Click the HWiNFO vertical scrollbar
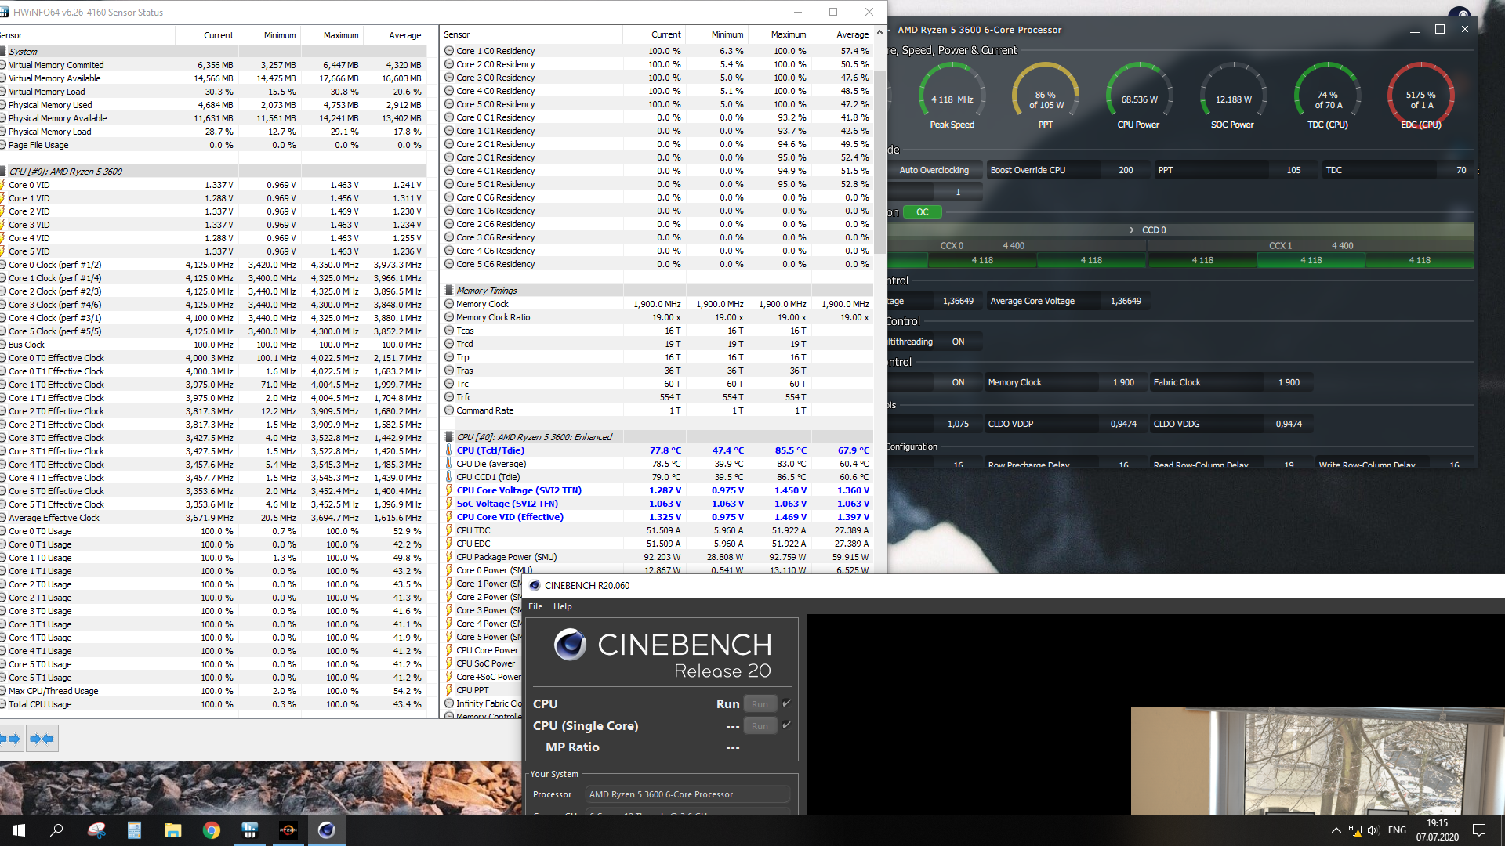The image size is (1505, 846). [x=879, y=157]
